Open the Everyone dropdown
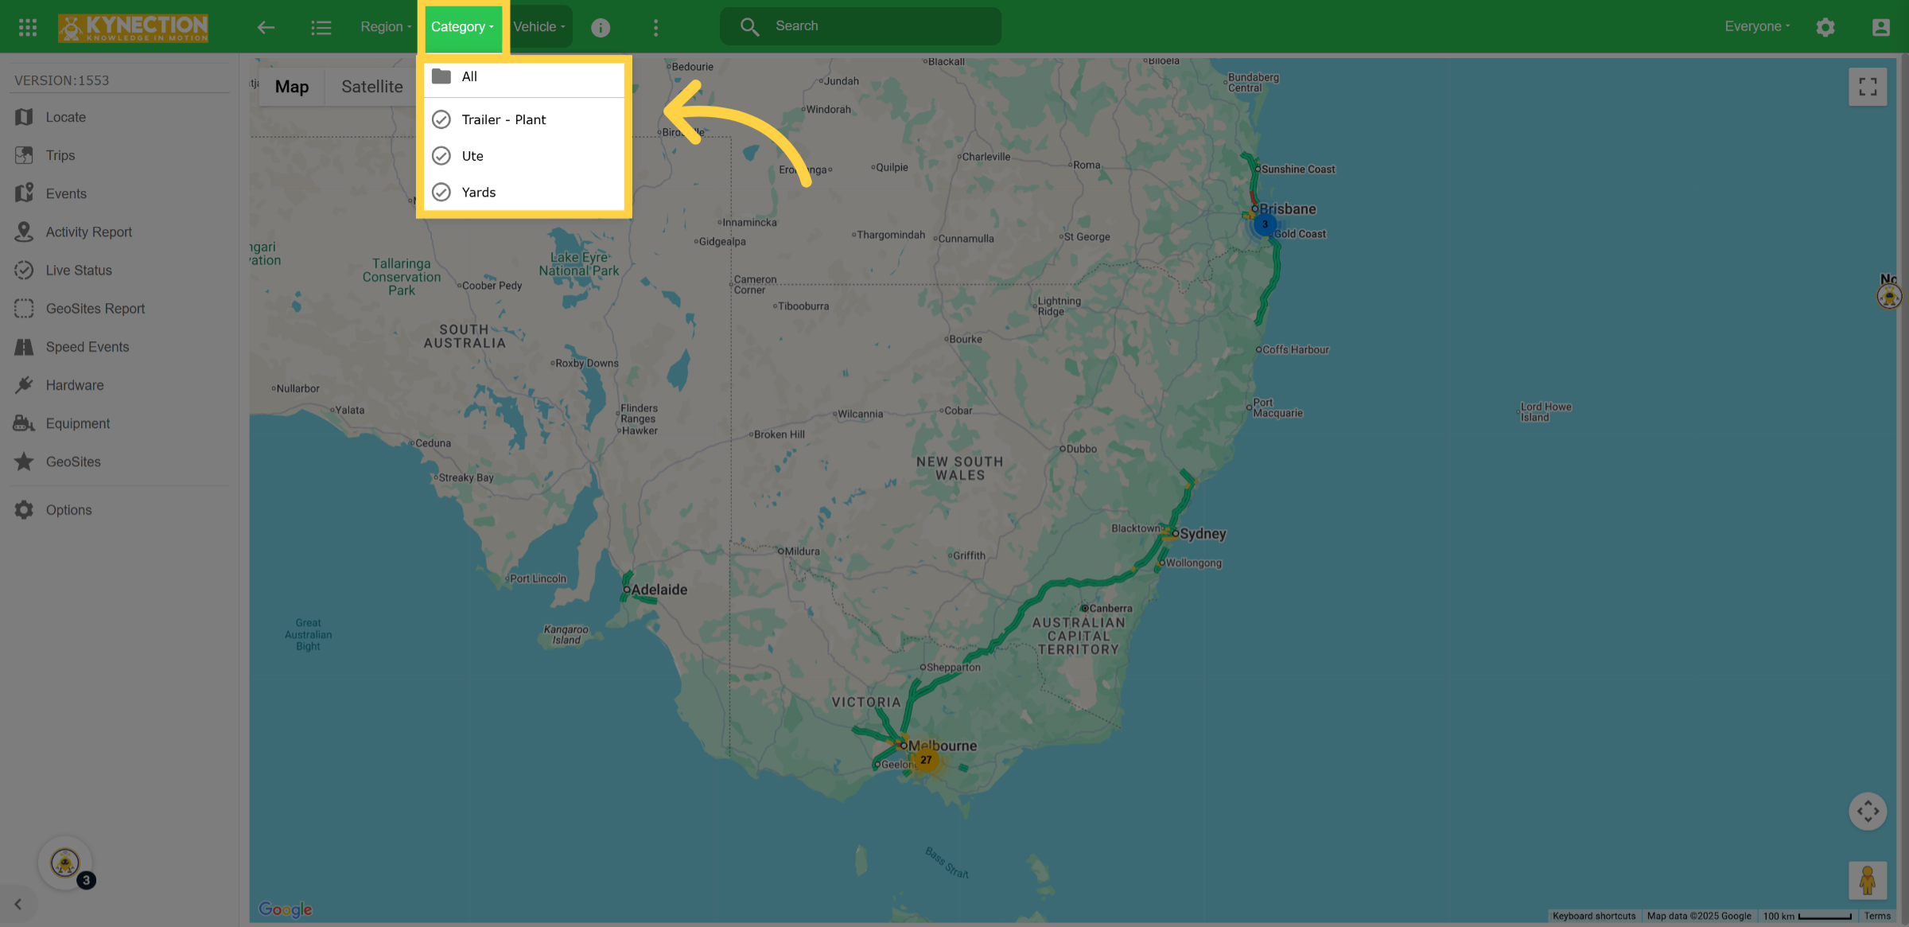 pyautogui.click(x=1757, y=26)
